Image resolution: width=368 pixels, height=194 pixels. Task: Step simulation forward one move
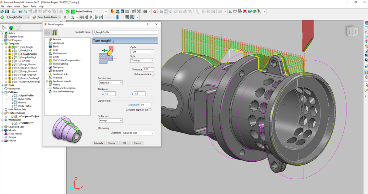[96, 17]
